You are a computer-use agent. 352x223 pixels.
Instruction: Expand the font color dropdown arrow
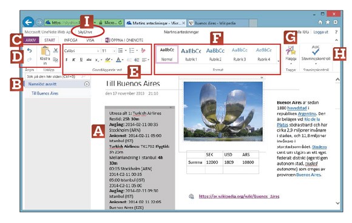pyautogui.click(x=123, y=60)
